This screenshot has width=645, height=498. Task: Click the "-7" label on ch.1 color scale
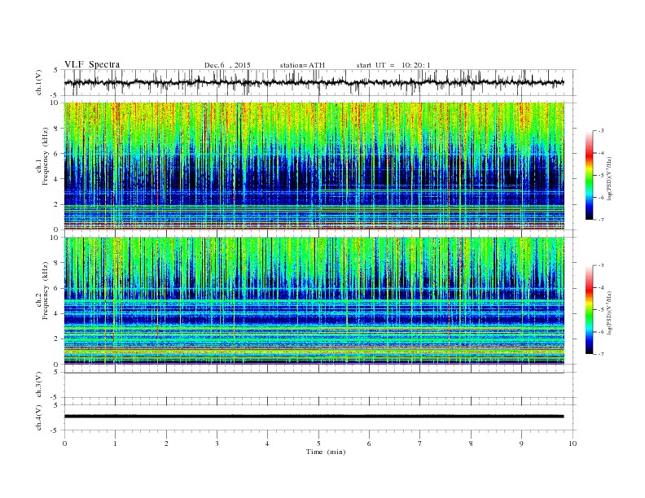[601, 220]
